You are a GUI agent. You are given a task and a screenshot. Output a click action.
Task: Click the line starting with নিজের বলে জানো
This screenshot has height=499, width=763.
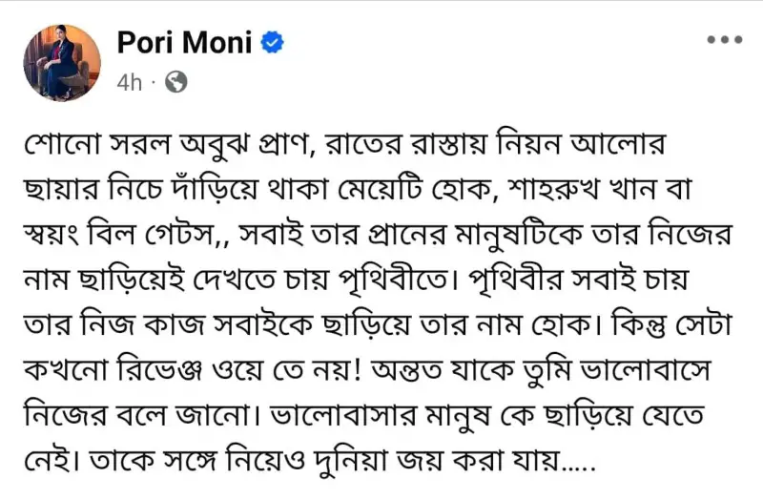pos(364,416)
